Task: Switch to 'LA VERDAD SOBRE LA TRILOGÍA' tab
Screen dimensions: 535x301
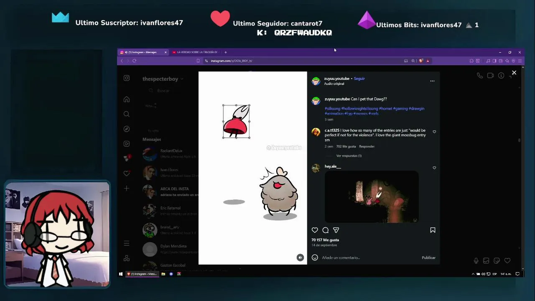Action: coord(196,52)
